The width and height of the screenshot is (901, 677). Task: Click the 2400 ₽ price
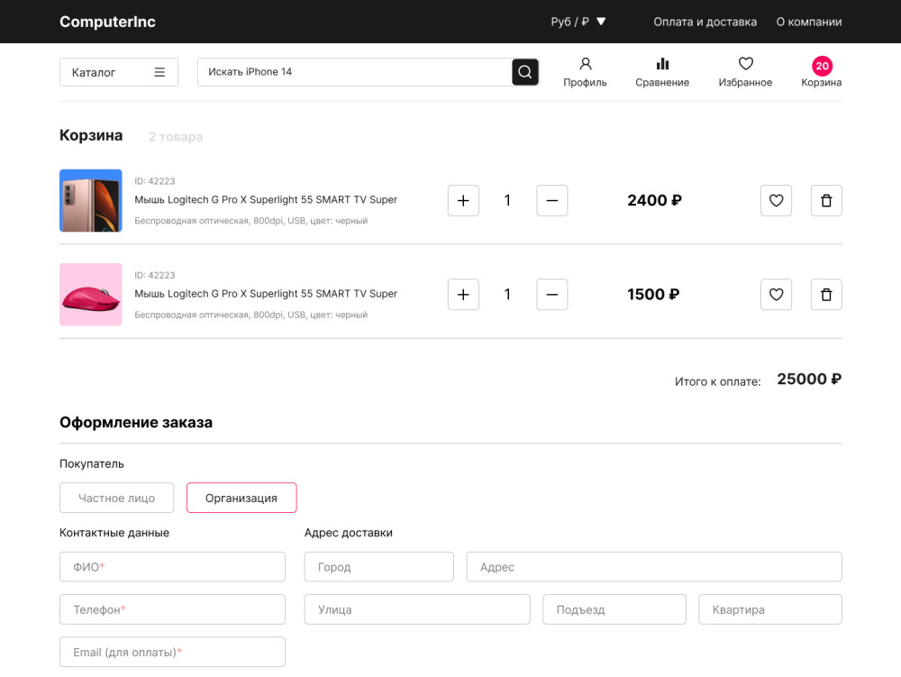(654, 200)
